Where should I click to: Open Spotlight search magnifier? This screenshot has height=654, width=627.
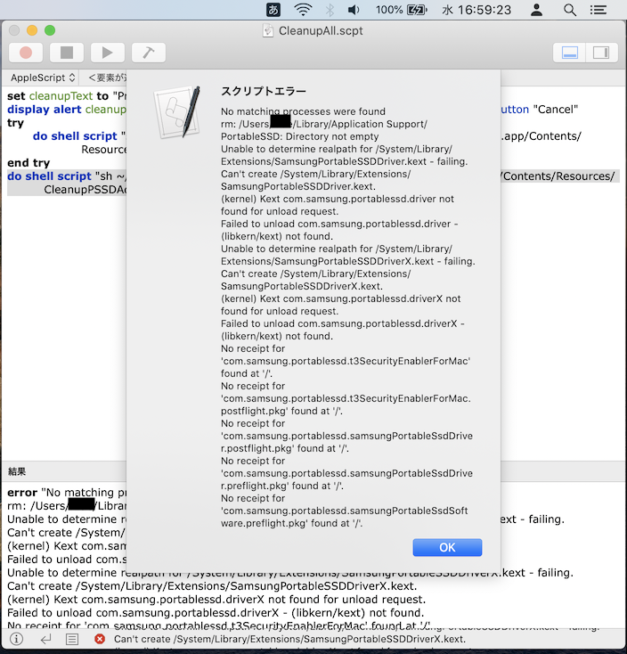[x=570, y=10]
